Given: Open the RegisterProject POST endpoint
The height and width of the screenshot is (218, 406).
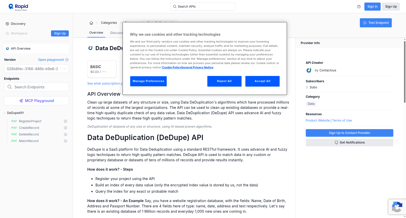Looking at the screenshot, I should [x=30, y=121].
